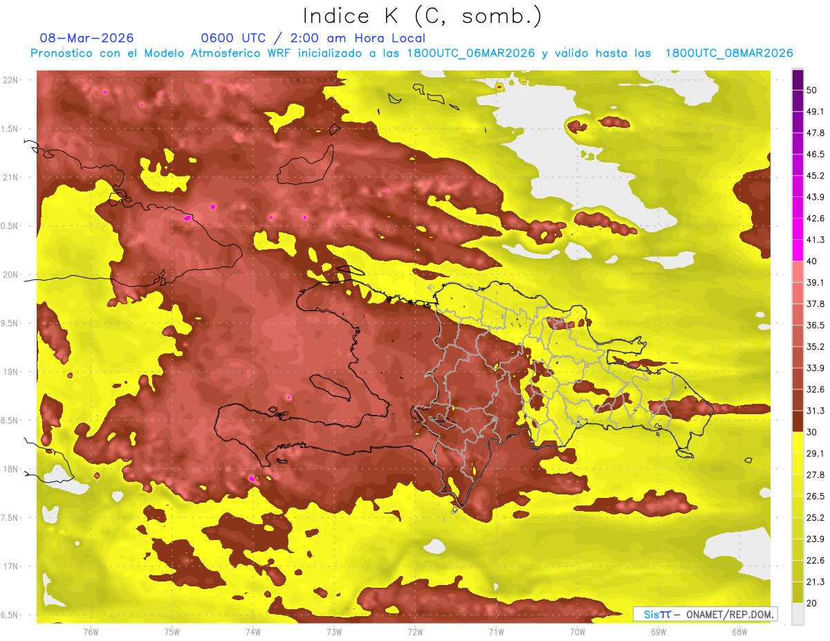Click the color bar label '26.5'

pos(815,496)
